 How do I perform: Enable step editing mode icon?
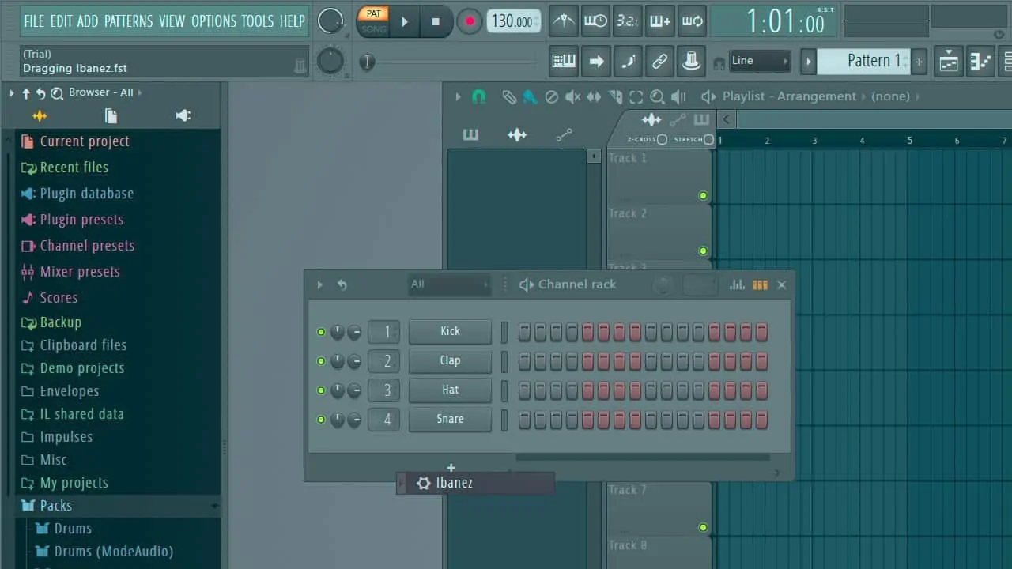627,61
